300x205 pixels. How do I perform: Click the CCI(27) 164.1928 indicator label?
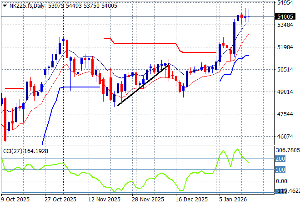coord(25,151)
